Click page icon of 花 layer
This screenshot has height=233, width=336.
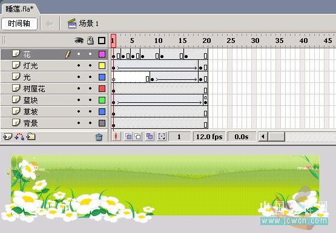point(16,53)
